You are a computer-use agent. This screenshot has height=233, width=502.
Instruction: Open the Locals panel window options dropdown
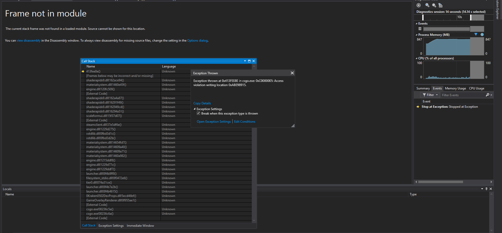(482, 189)
